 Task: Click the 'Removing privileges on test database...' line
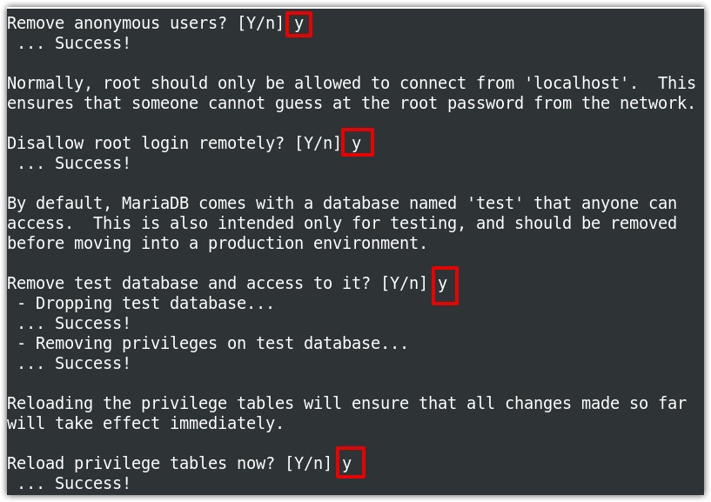pyautogui.click(x=212, y=344)
